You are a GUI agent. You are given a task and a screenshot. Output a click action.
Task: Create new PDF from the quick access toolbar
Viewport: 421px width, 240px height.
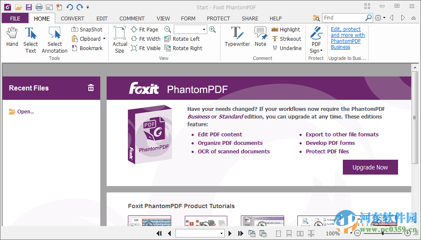(59, 7)
